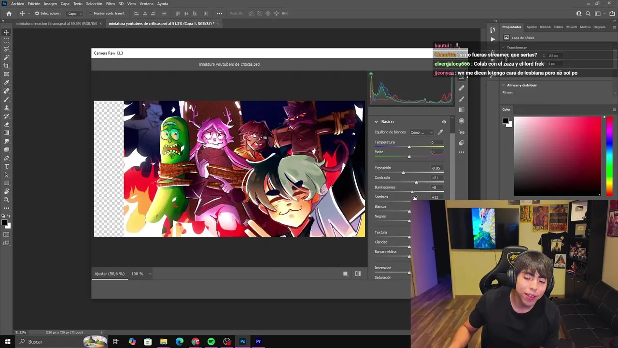
Task: Select the Eraser tool
Action: [x=7, y=124]
